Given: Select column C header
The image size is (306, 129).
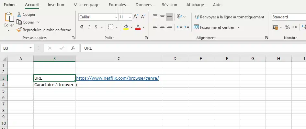Looking at the screenshot, I should 119,59.
